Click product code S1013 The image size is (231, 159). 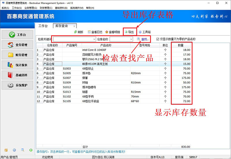[x=67, y=92]
